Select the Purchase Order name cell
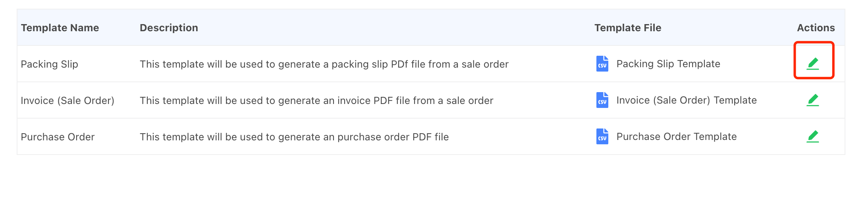The width and height of the screenshot is (868, 204). click(58, 137)
